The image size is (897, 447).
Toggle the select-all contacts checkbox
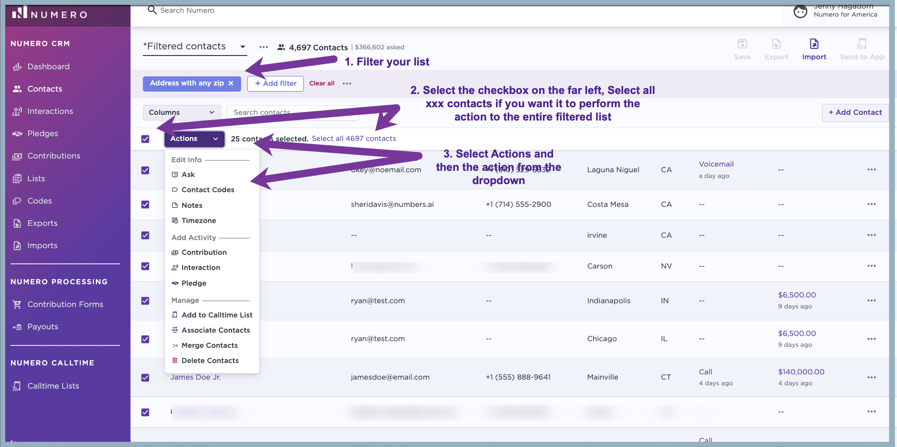click(x=145, y=139)
